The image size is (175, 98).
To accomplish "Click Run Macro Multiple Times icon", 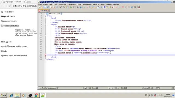I will (x=132, y=7).
